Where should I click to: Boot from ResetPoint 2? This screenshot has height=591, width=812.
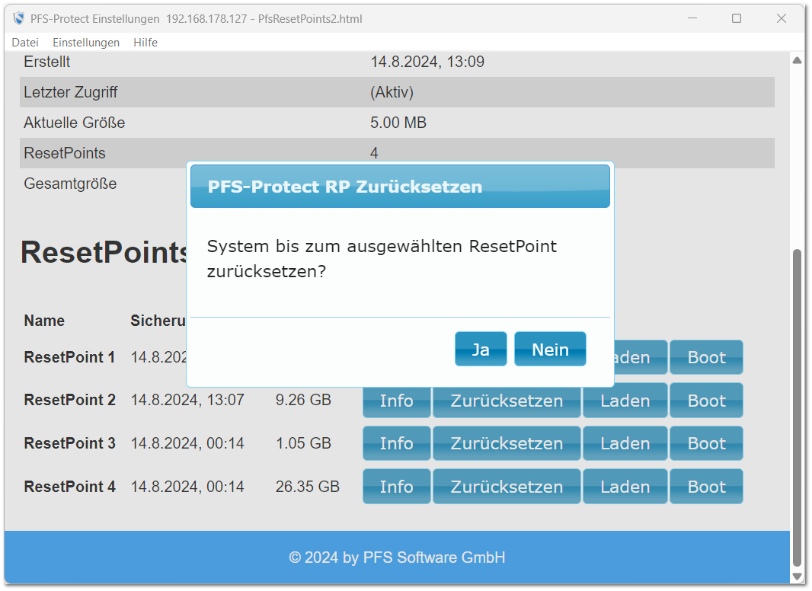[x=706, y=400]
